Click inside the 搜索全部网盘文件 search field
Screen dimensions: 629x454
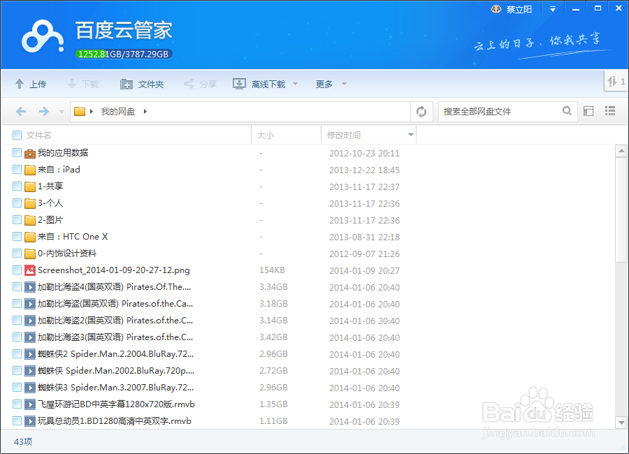coord(496,111)
